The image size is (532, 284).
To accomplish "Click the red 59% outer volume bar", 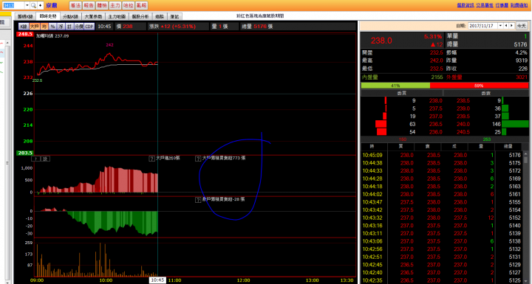I will point(479,86).
